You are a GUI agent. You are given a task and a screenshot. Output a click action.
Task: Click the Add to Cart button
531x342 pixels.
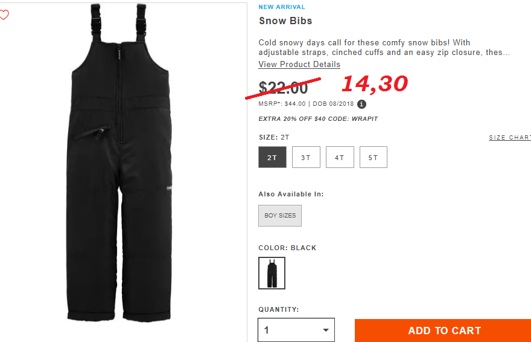[x=443, y=331]
